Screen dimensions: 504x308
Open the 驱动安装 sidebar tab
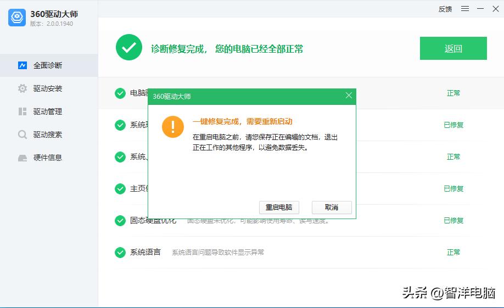(49, 88)
